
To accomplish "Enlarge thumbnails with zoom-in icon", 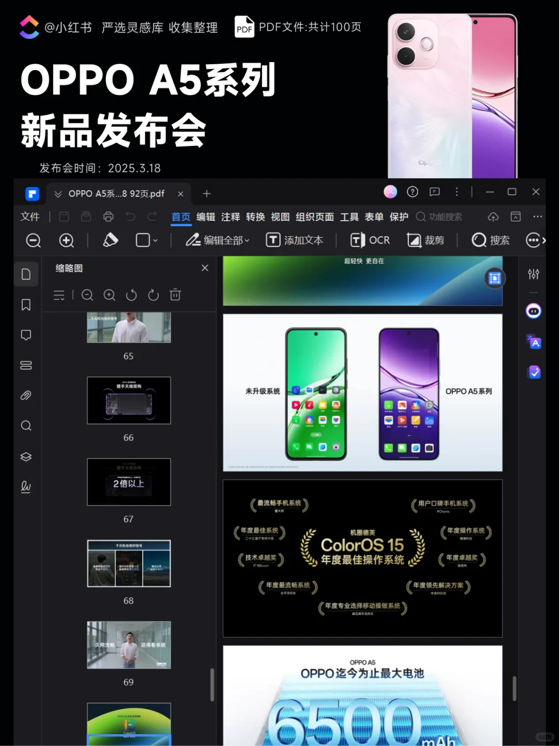I will (109, 295).
